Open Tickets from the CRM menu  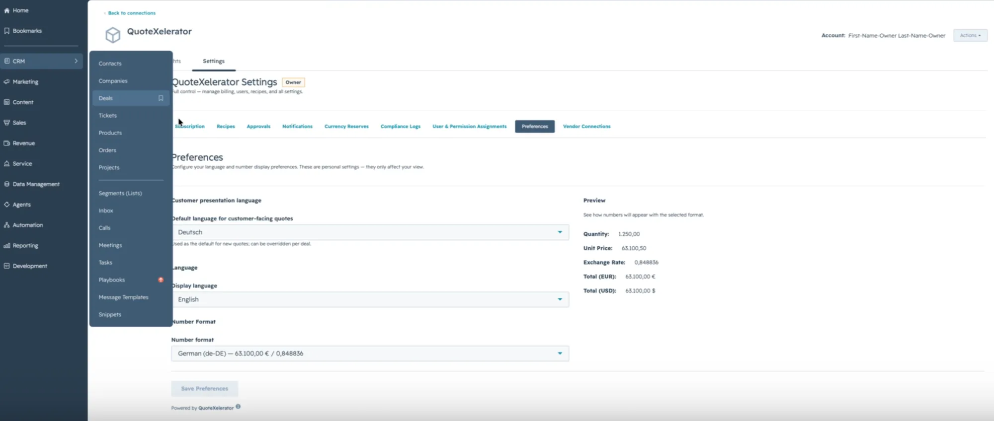tap(108, 116)
